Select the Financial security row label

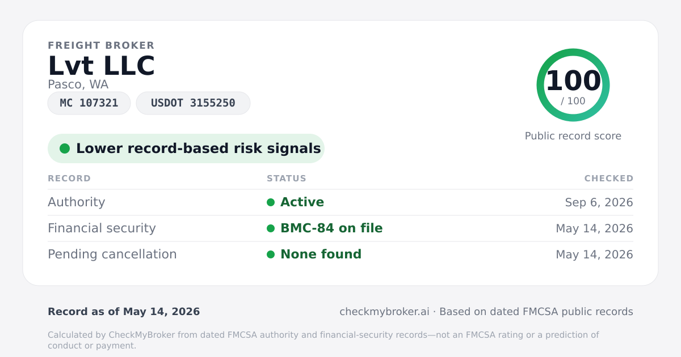tap(102, 228)
